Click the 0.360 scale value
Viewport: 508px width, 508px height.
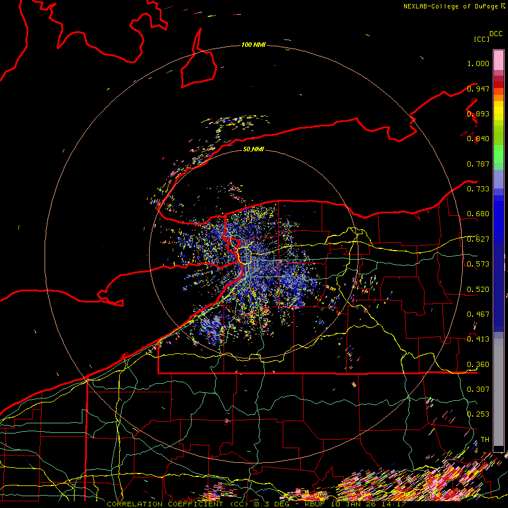(478, 365)
